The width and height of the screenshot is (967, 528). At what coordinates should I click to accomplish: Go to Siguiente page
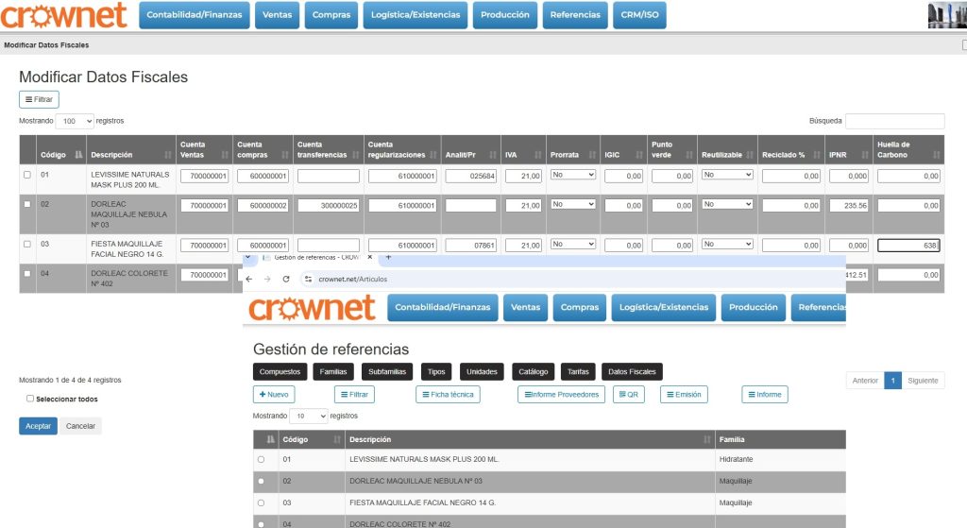[x=923, y=381]
